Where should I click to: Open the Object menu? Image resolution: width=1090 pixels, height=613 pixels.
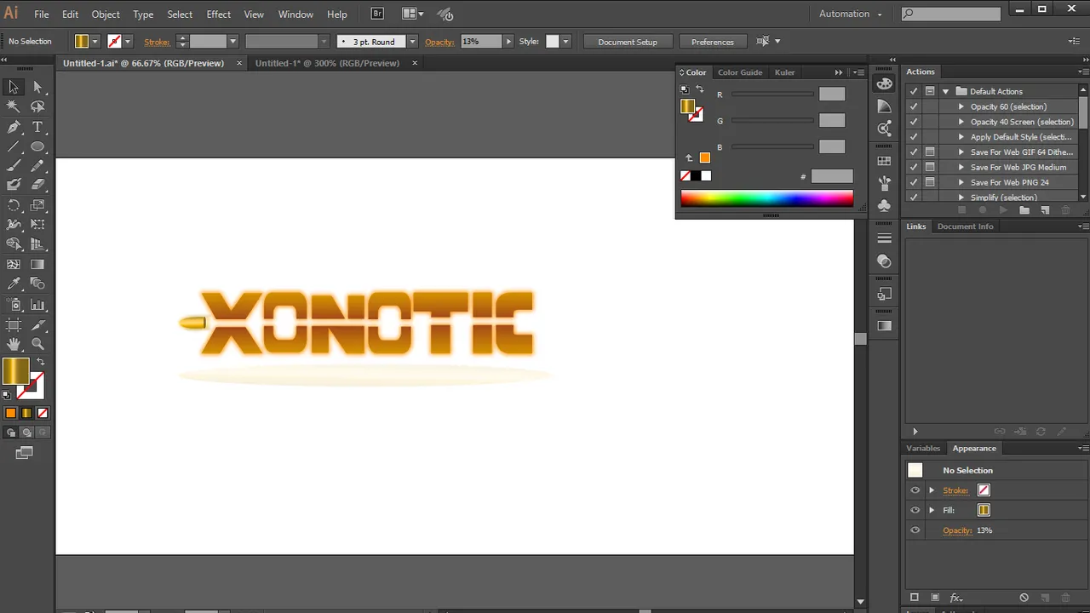(106, 14)
